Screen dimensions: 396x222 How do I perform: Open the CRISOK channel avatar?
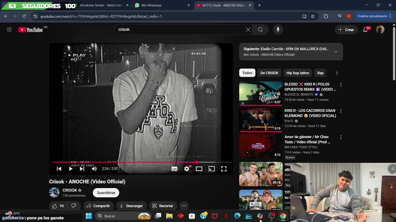[54, 193]
